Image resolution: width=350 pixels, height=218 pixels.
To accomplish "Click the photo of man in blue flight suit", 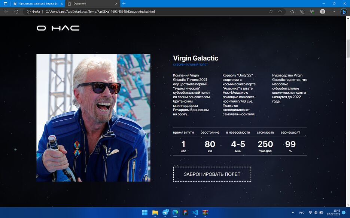I will (93, 118).
